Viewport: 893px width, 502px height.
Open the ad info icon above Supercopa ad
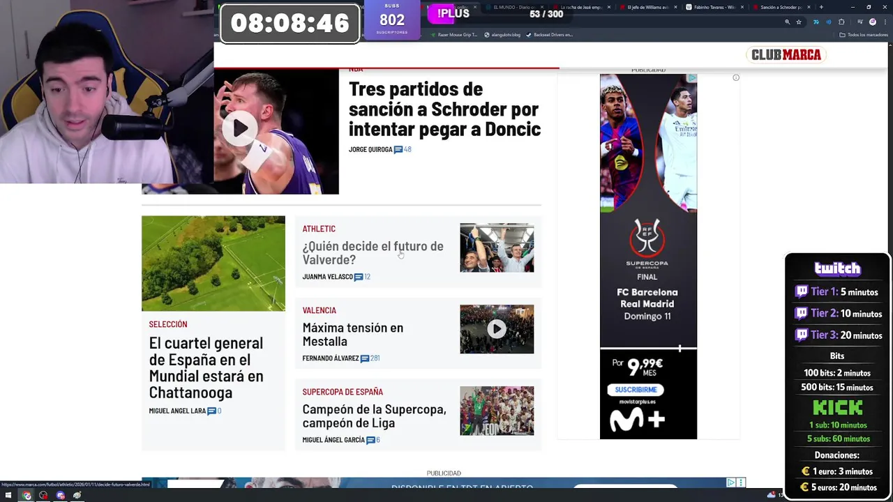pos(736,77)
